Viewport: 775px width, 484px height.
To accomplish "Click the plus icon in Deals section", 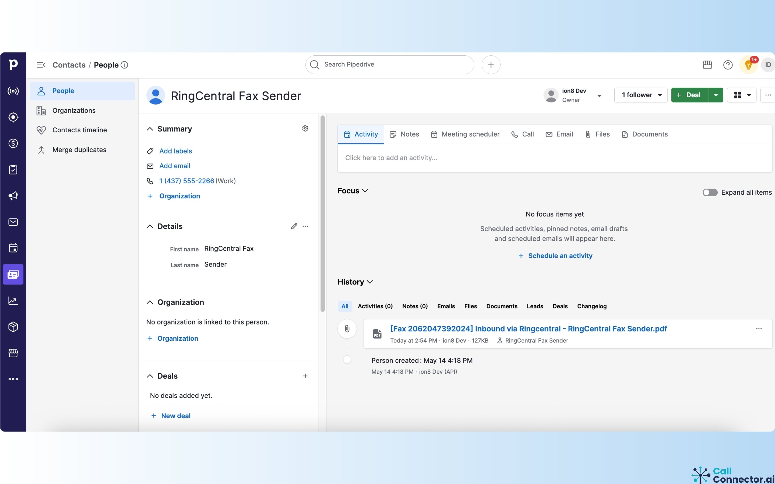I will [305, 376].
